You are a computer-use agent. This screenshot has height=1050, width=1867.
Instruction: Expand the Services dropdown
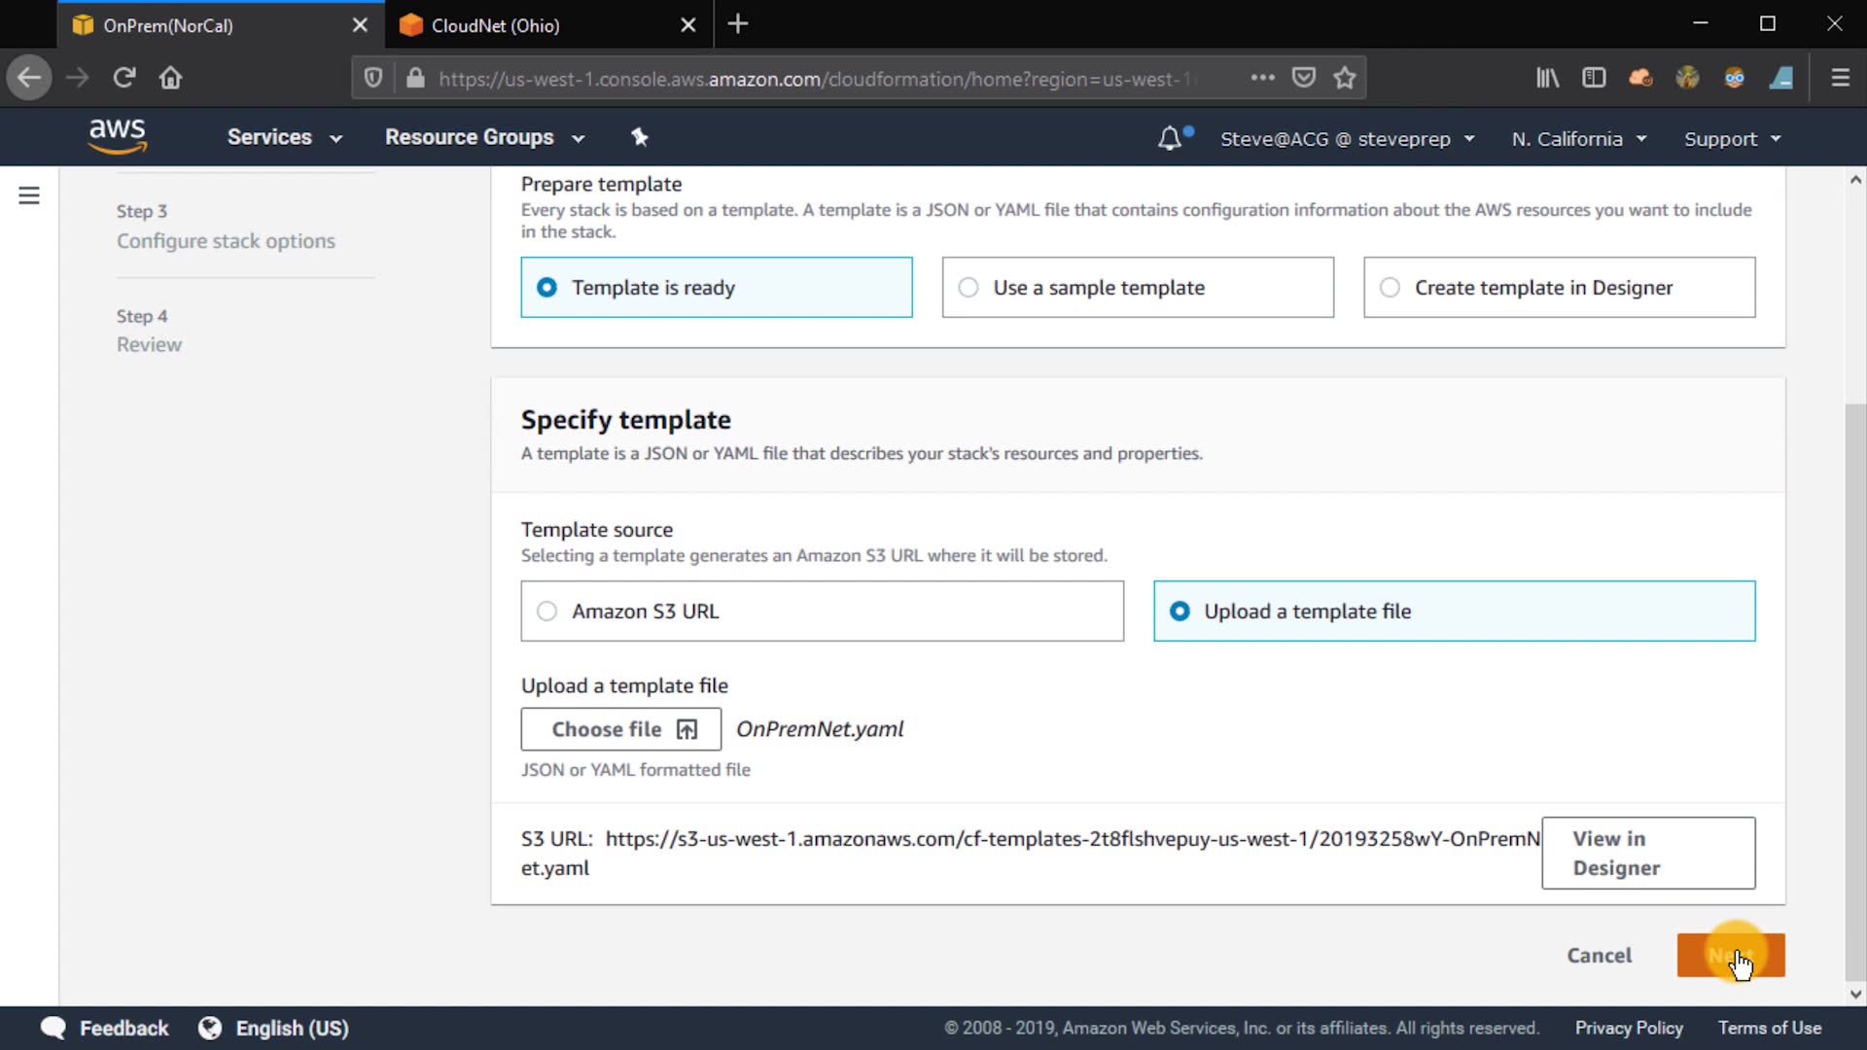pos(284,137)
